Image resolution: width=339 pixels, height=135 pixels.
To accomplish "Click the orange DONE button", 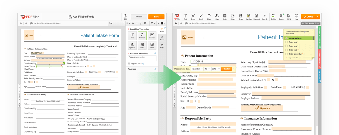I will pos(309,17).
